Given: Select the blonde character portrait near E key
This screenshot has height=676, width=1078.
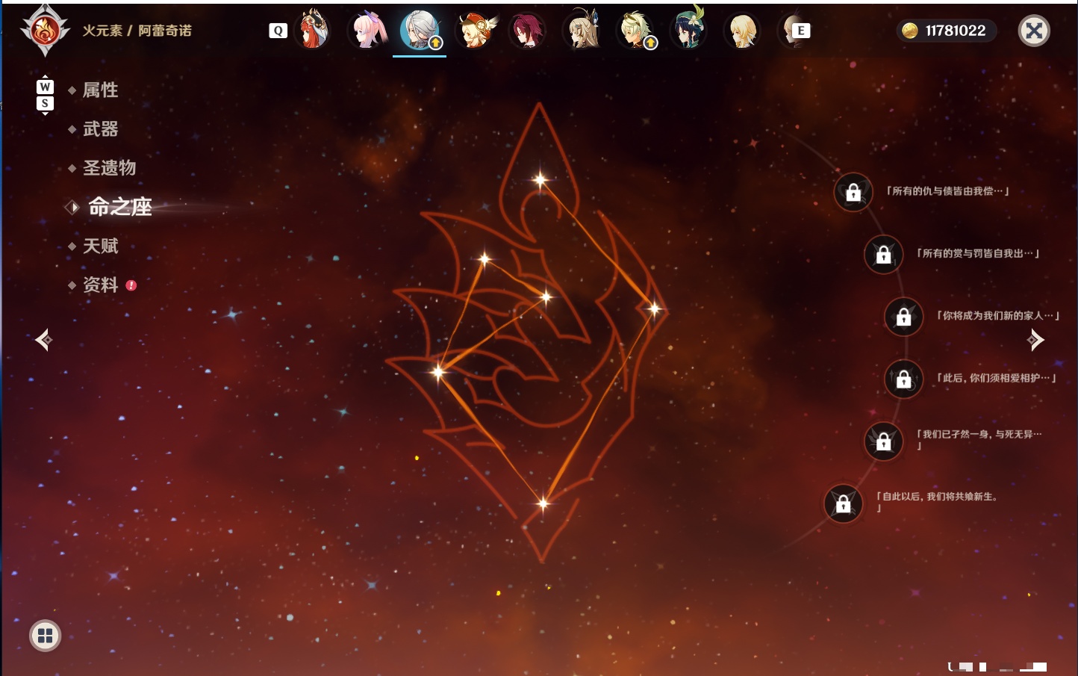Looking at the screenshot, I should (743, 31).
